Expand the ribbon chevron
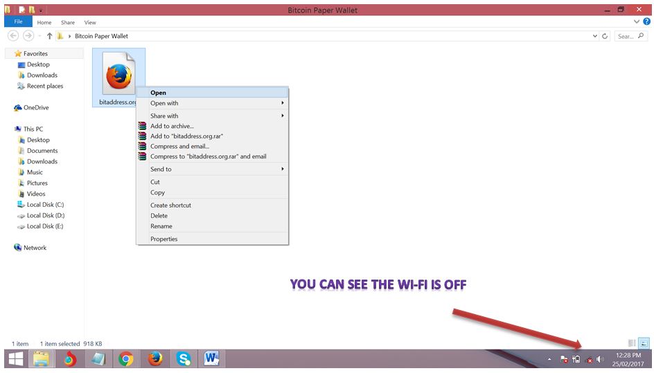The width and height of the screenshot is (654, 373). (637, 21)
